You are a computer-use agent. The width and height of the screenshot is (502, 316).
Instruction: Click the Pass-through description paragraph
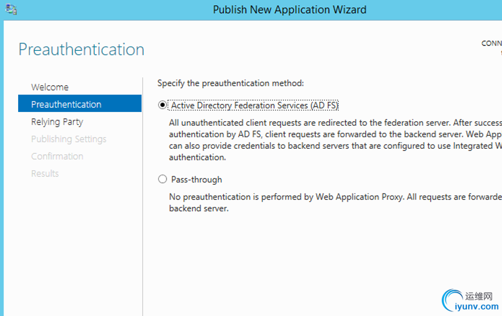click(x=335, y=202)
